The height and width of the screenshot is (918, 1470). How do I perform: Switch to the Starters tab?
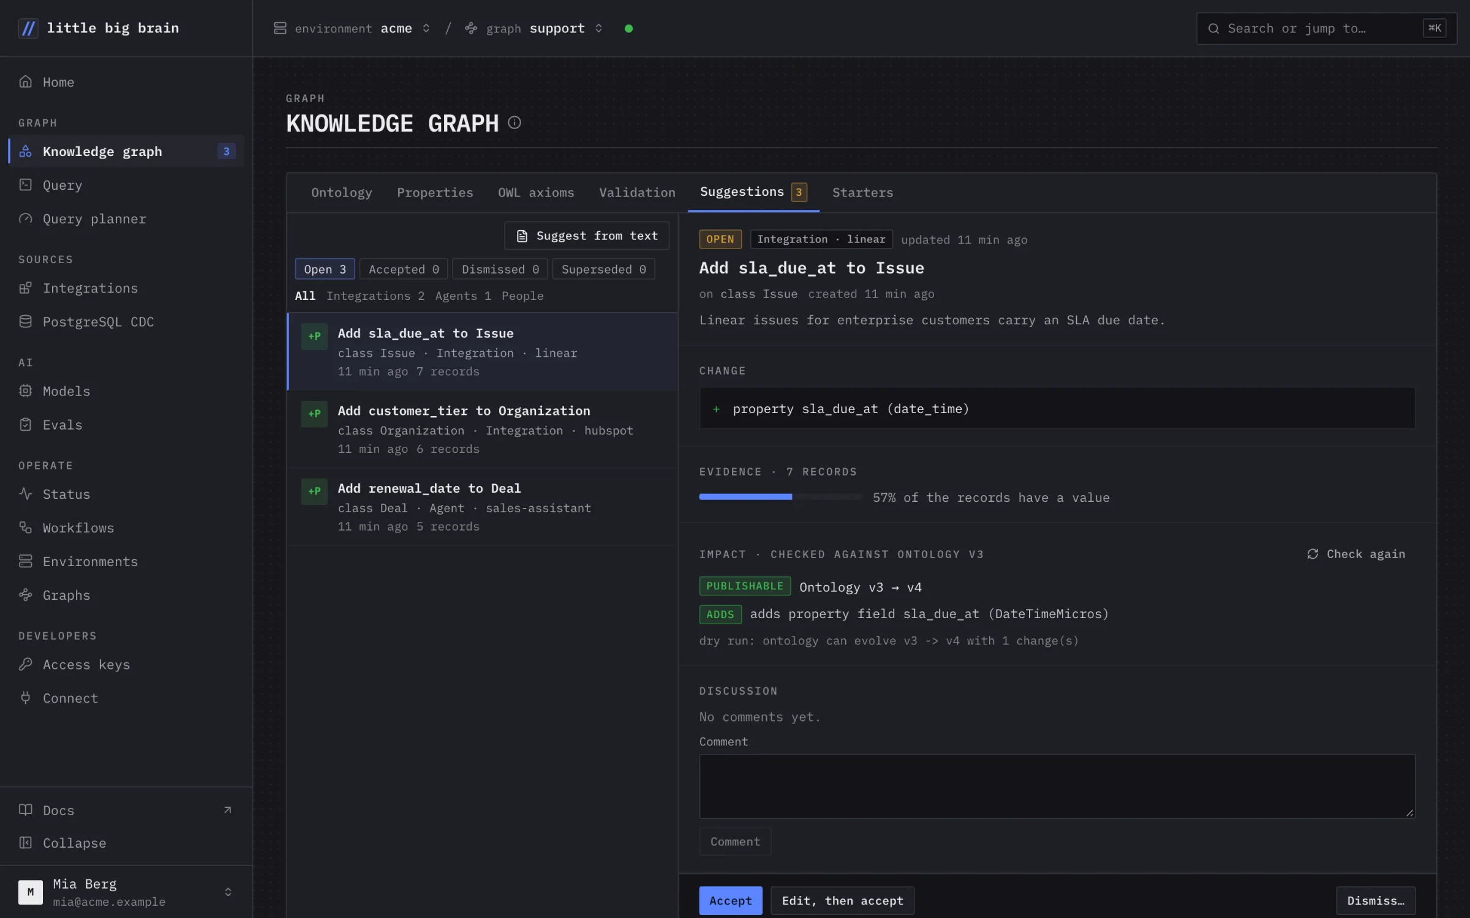862,192
